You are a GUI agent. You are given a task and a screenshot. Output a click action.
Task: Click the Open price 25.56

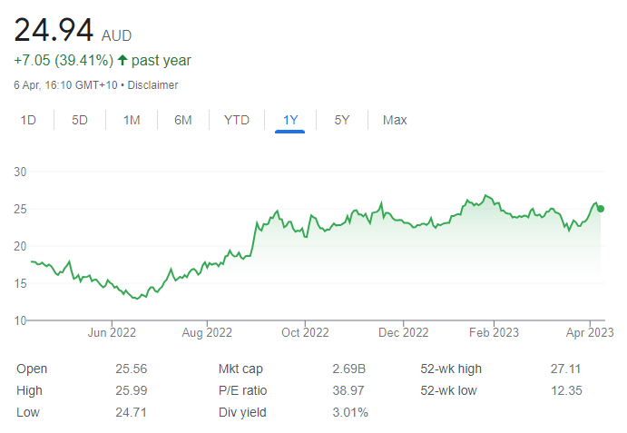click(x=132, y=369)
